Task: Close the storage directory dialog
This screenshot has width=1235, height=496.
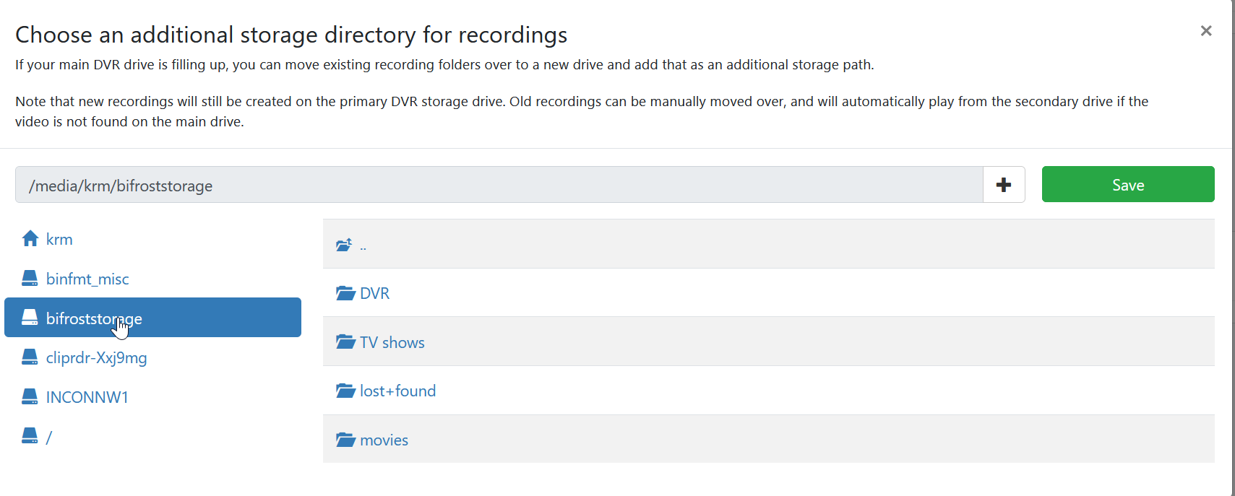Action: coord(1205,31)
